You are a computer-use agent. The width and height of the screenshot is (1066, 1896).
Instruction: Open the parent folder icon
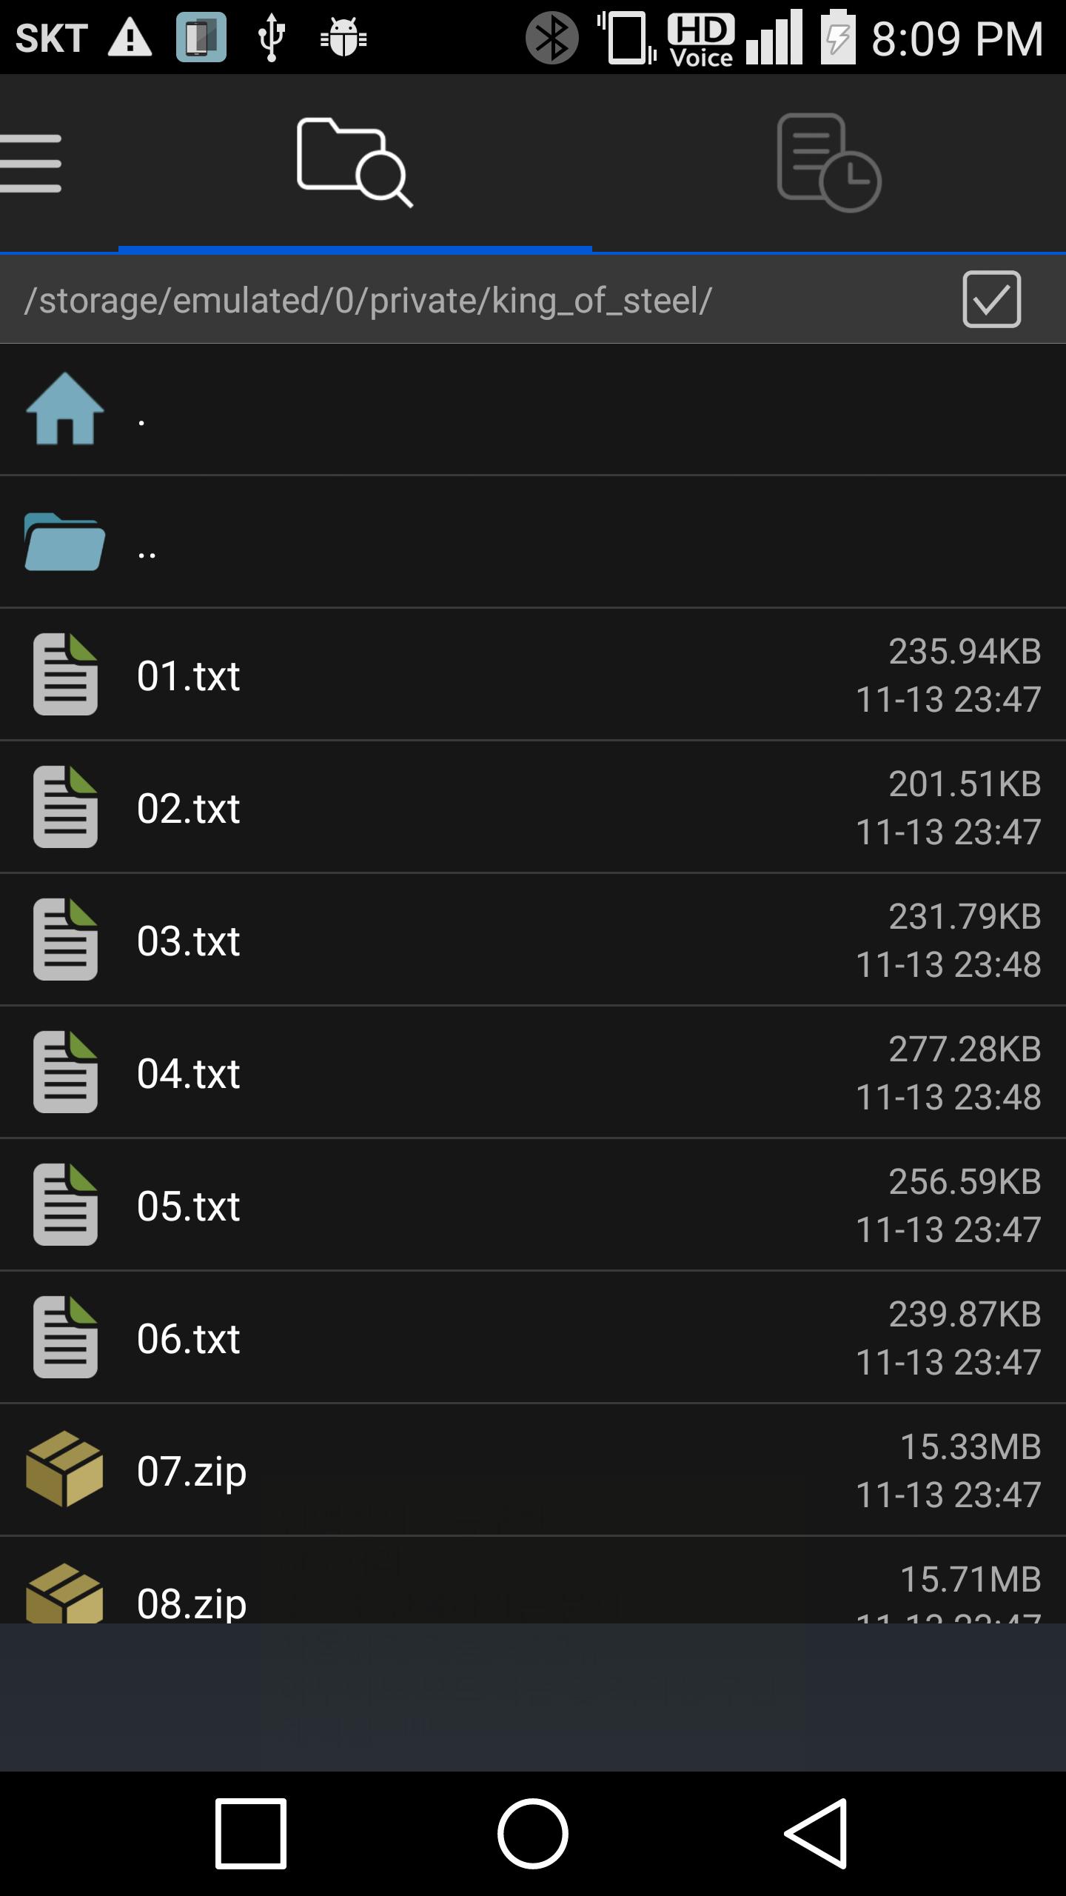pos(65,541)
